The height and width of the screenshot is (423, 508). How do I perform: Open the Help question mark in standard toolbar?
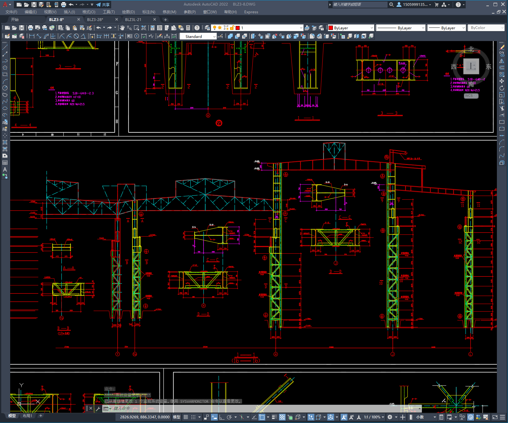[x=197, y=28]
